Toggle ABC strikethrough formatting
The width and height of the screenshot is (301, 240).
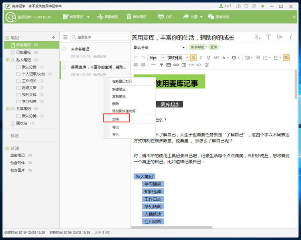tap(216, 58)
